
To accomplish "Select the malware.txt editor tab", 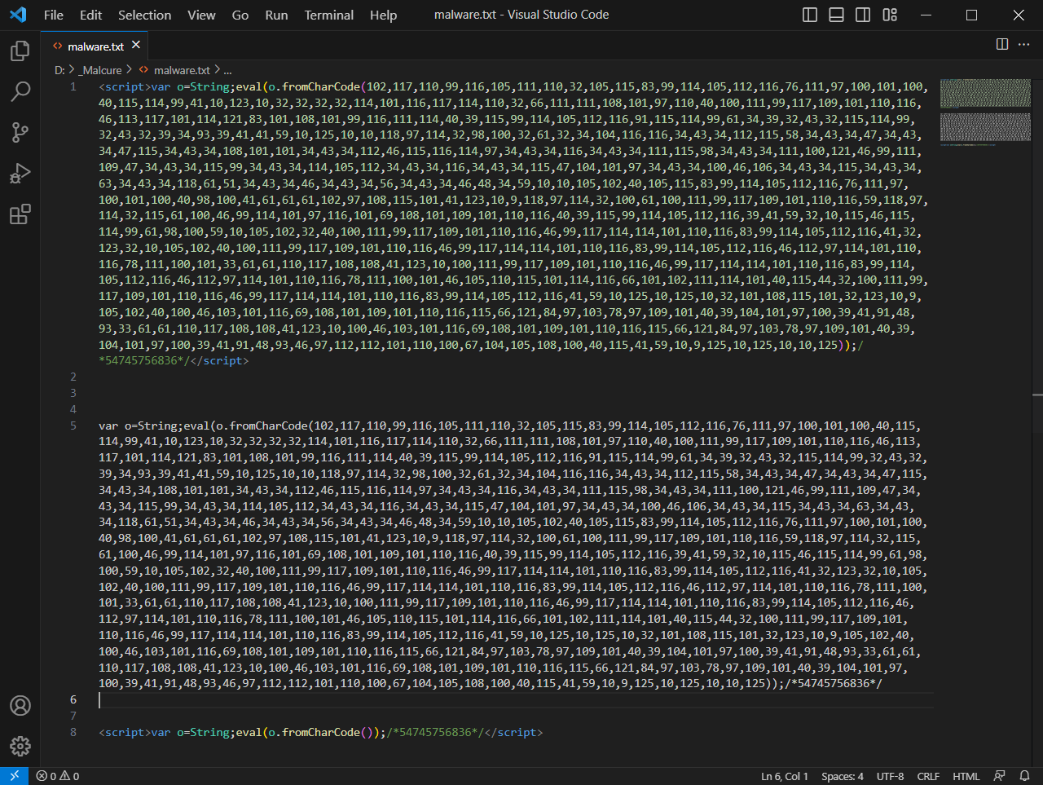I will click(x=95, y=46).
